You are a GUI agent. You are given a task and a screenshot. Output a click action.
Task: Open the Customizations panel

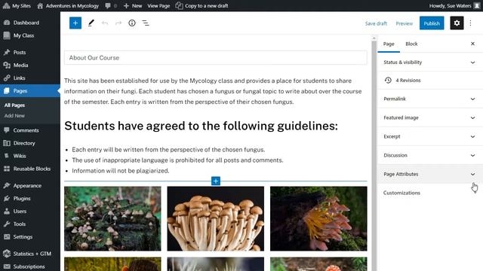[x=429, y=193]
